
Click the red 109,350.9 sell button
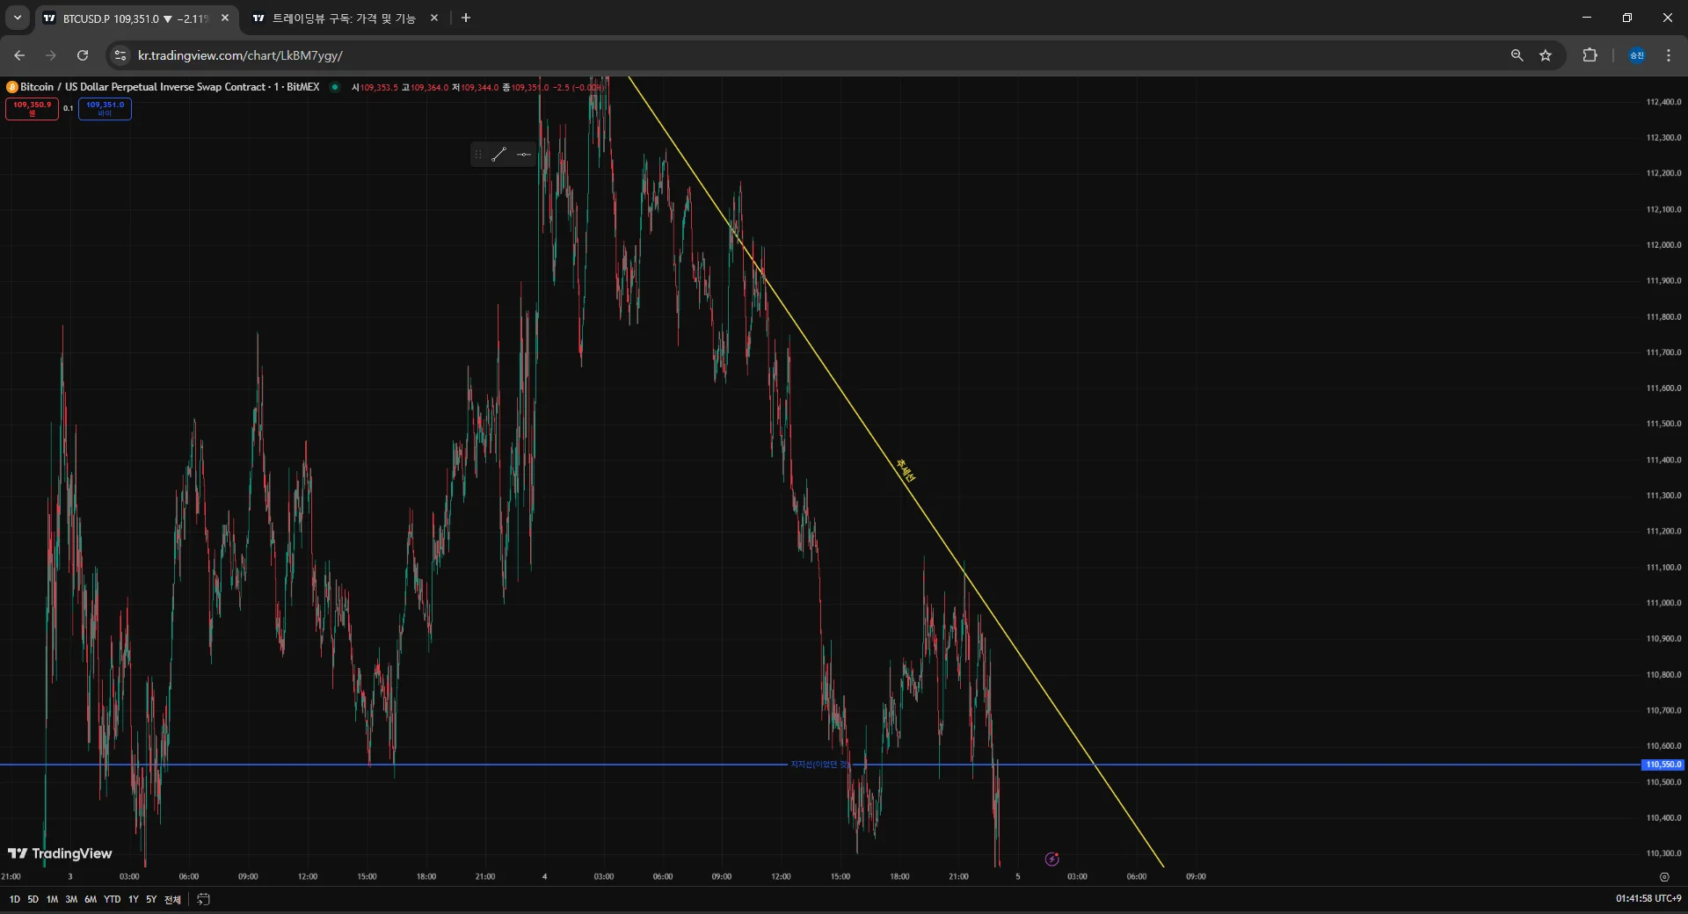pos(32,108)
